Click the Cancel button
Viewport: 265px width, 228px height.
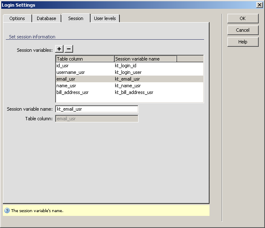click(242, 30)
